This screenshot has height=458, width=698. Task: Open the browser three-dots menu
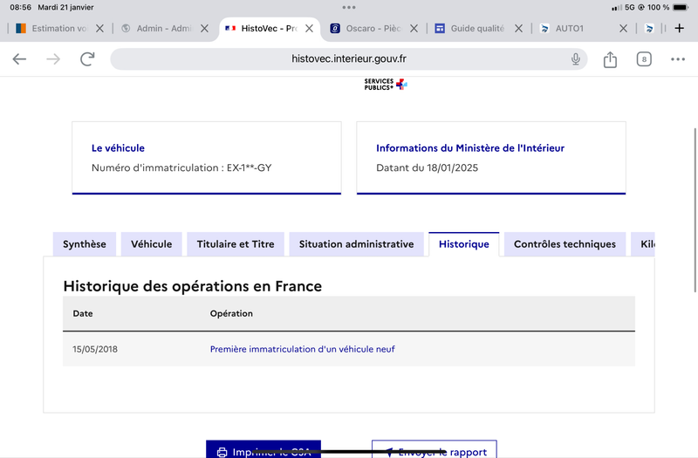tap(678, 59)
